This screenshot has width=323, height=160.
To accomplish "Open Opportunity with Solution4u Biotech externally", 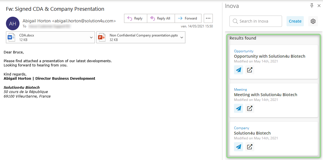I will [x=250, y=70].
